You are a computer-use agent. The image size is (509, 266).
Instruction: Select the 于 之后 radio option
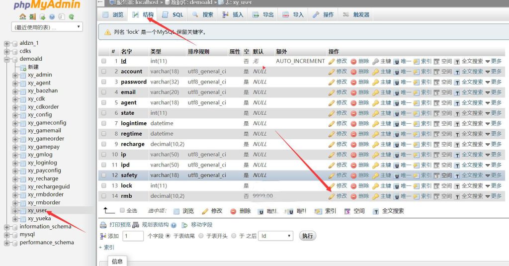coord(234,236)
